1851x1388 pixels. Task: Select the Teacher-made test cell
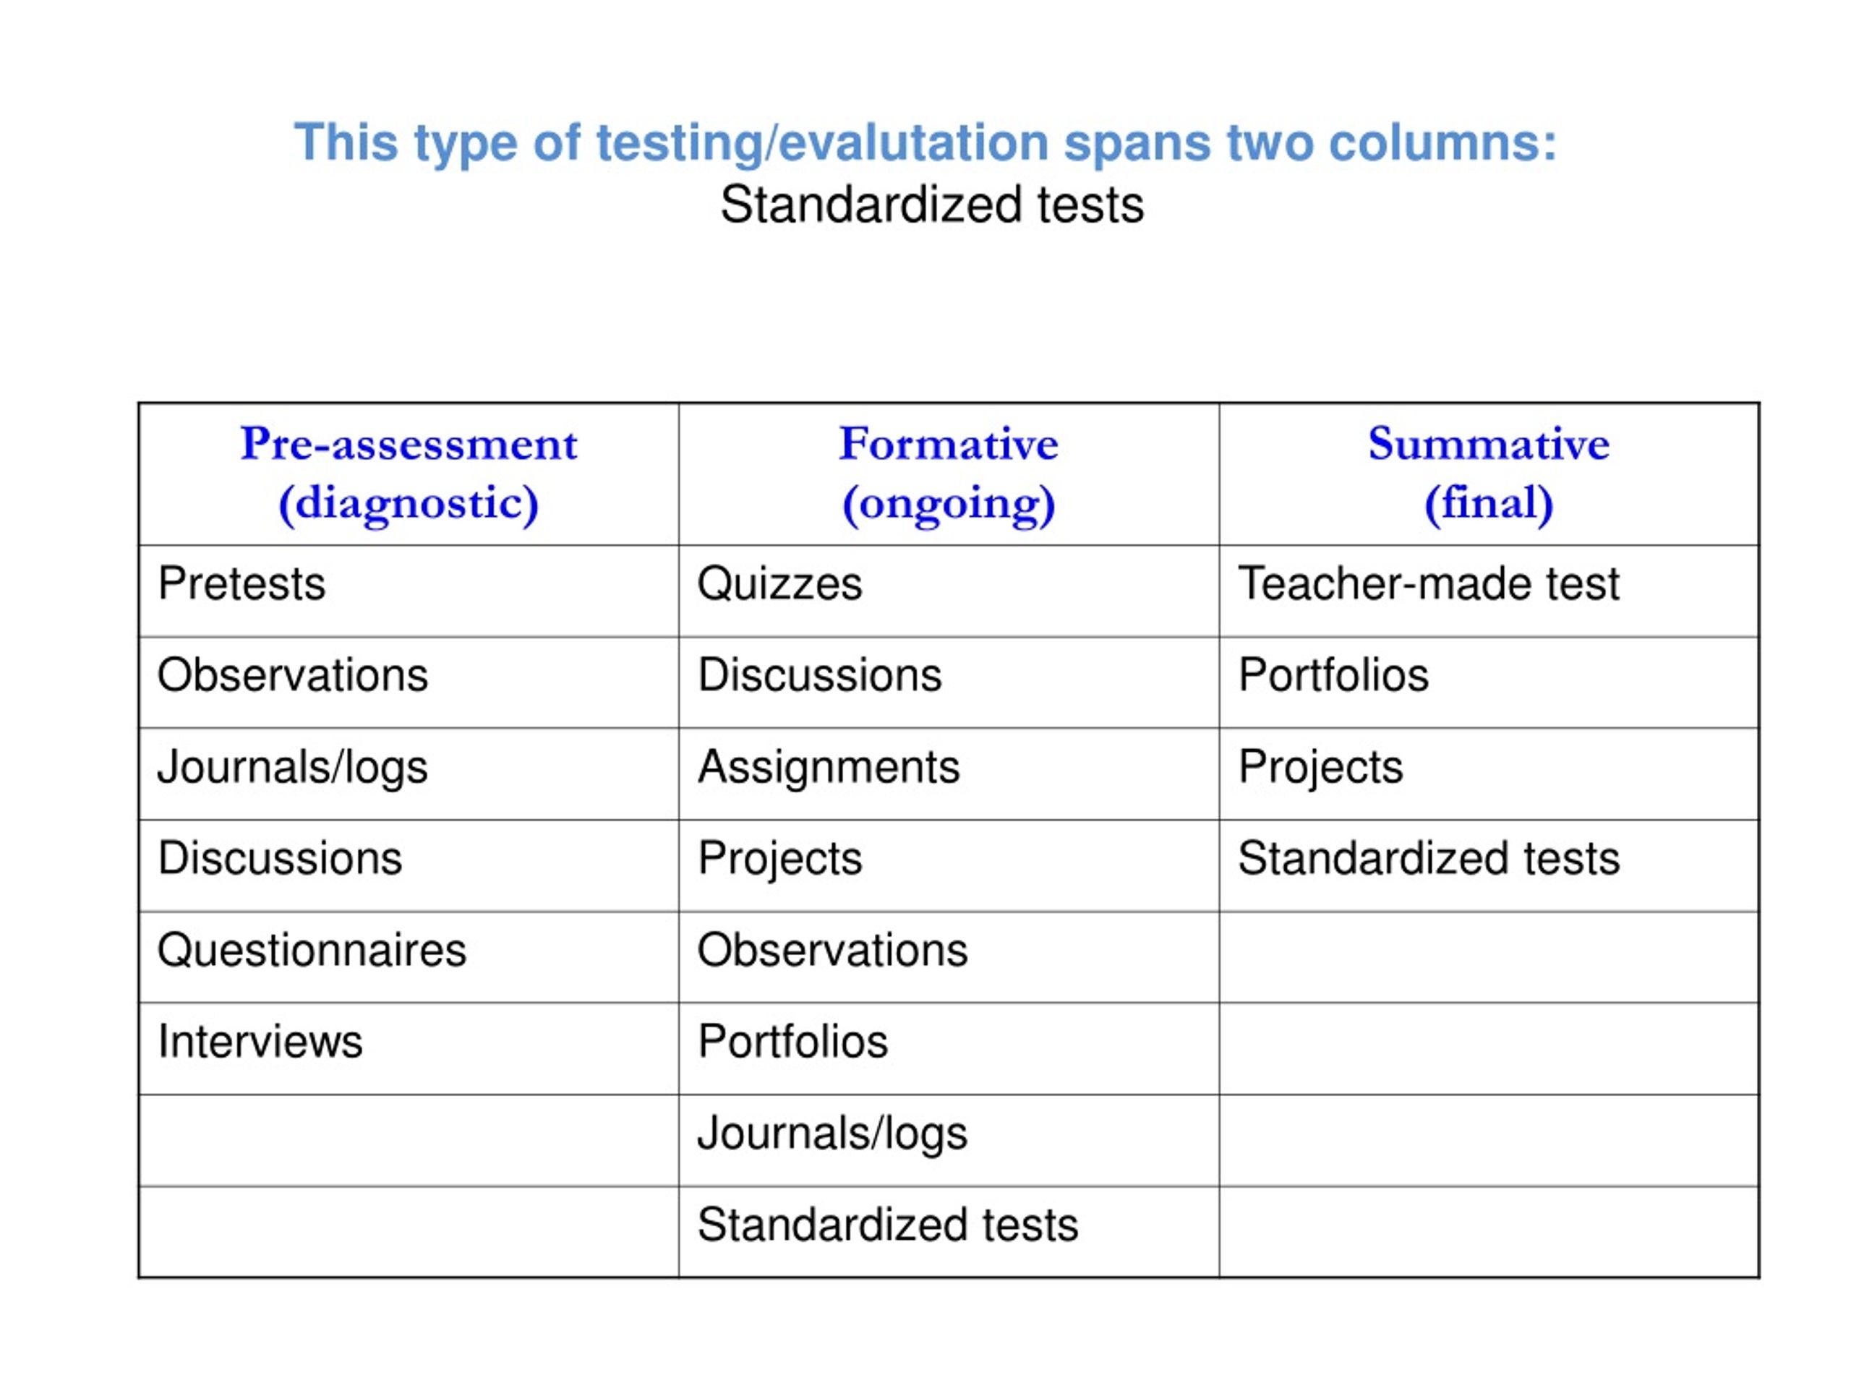click(1489, 591)
